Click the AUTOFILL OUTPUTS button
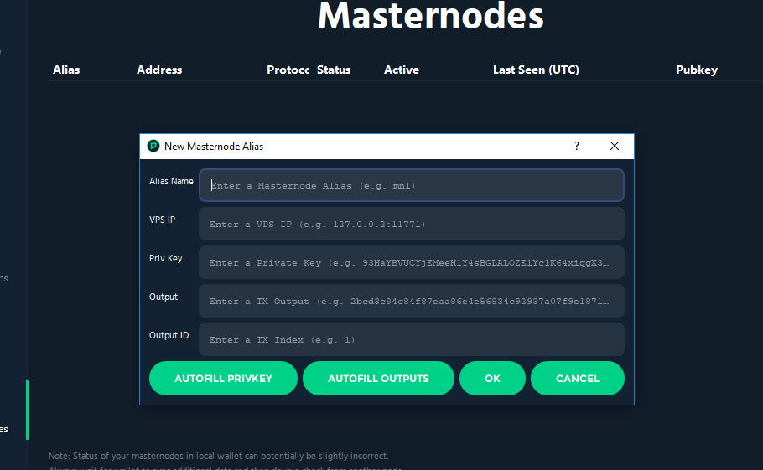This screenshot has height=470, width=763. pyautogui.click(x=378, y=378)
